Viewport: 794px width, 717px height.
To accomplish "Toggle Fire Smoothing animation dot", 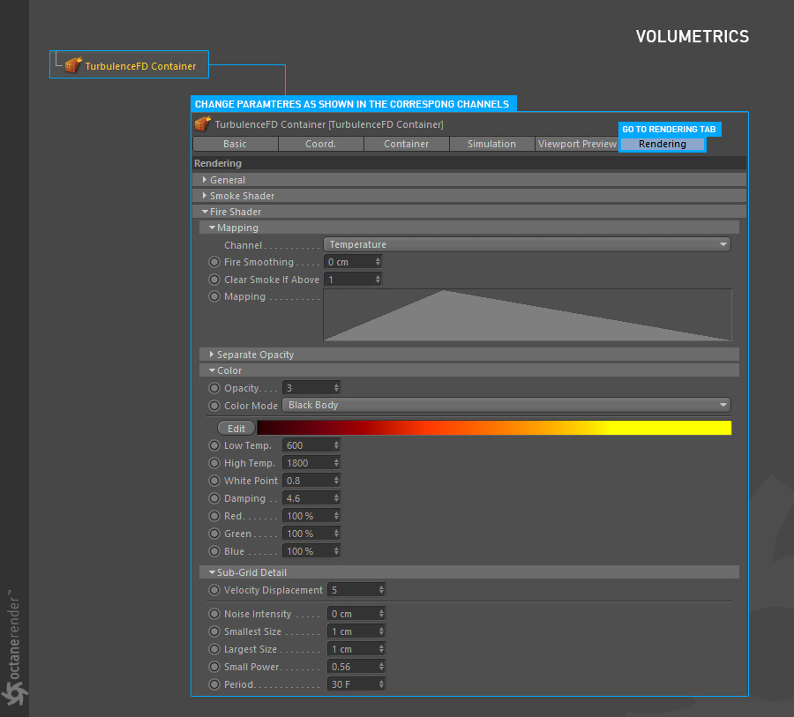I will tap(214, 262).
